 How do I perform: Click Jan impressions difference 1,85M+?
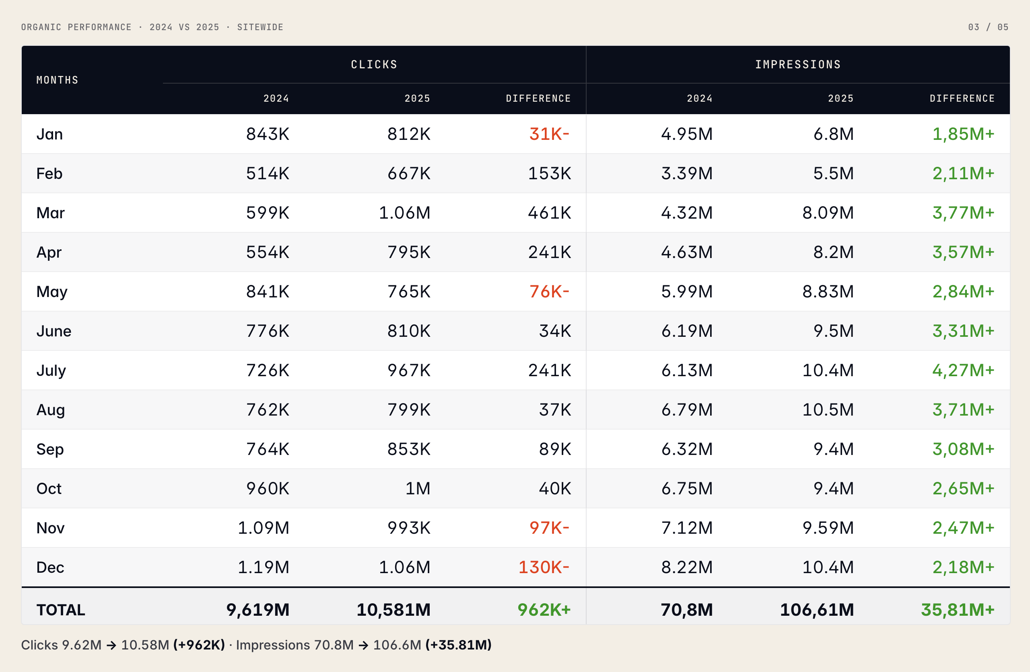coord(963,134)
